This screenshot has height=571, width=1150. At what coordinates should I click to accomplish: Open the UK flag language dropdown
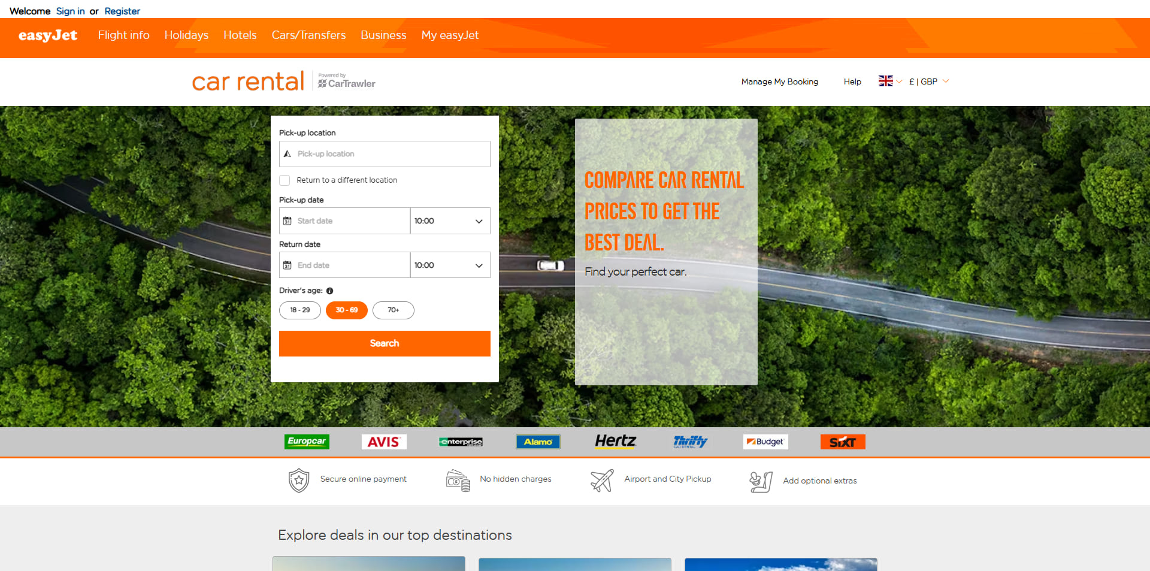[890, 81]
